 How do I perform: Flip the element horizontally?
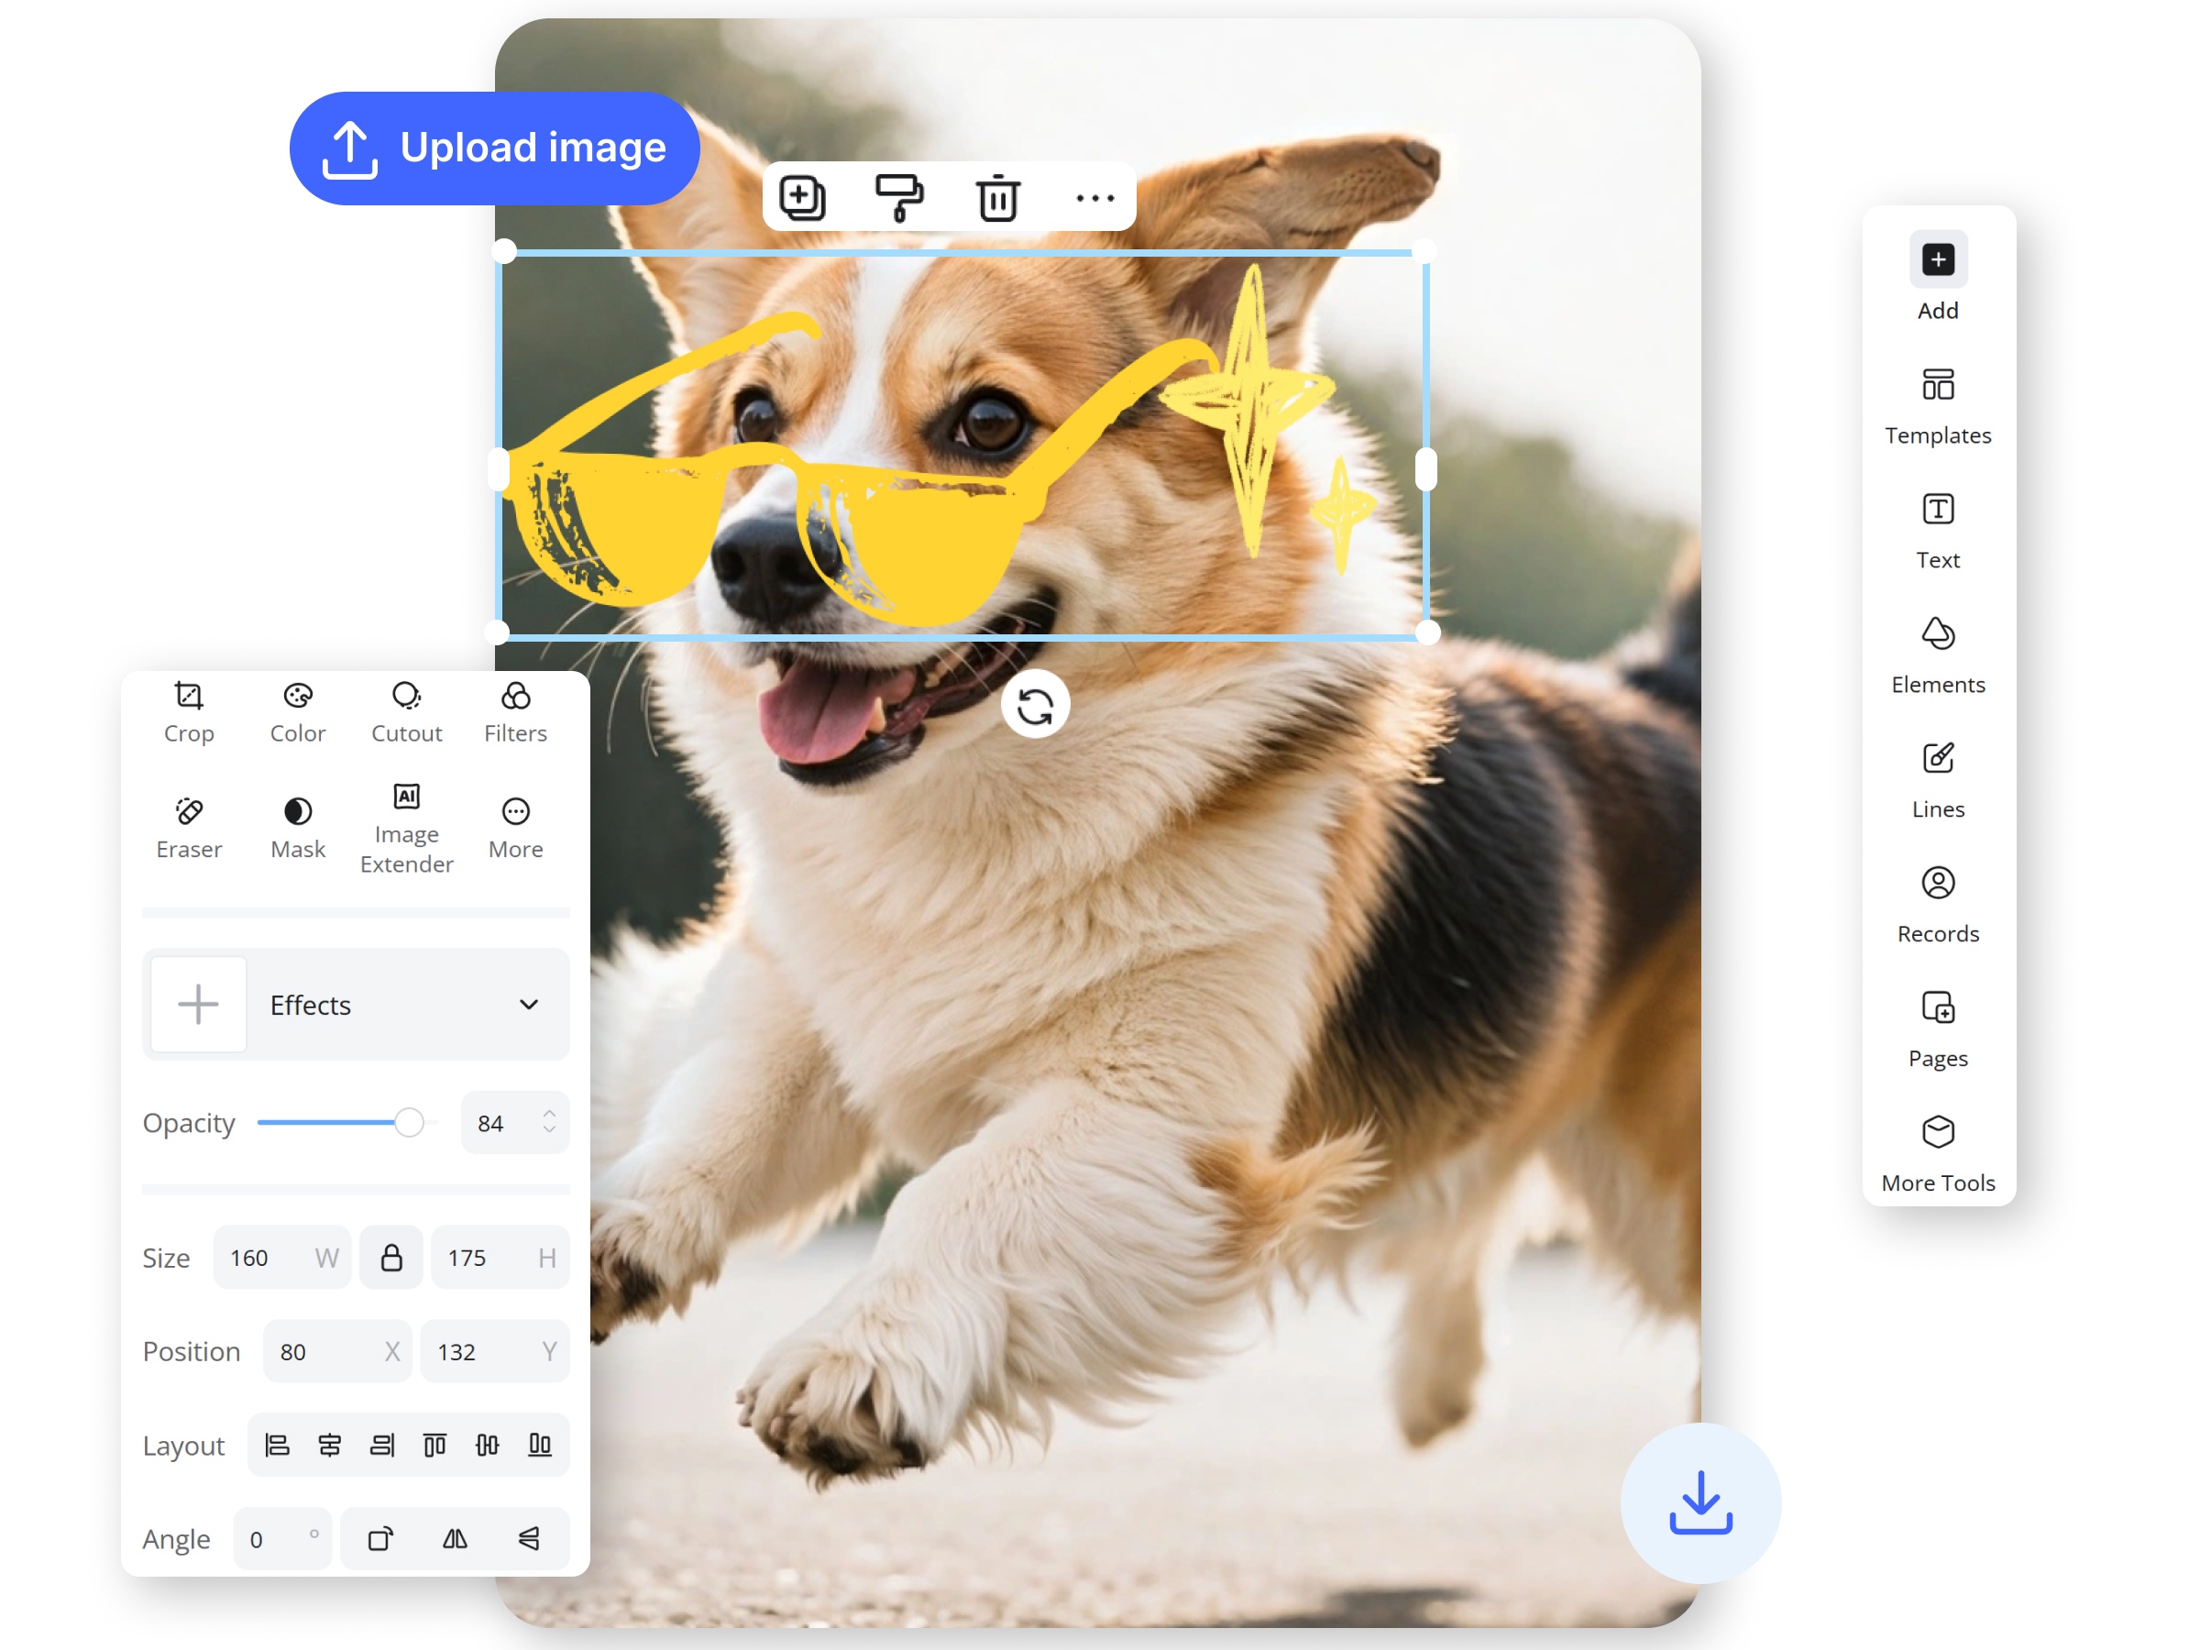[x=455, y=1538]
